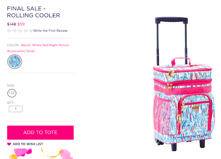Click the cooler's telescoping handle in the image
The width and height of the screenshot is (221, 159).
coord(171,40)
